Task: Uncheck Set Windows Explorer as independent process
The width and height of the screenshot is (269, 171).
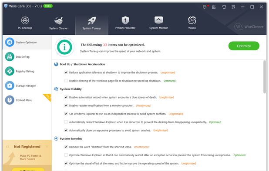Action: (x=66, y=114)
